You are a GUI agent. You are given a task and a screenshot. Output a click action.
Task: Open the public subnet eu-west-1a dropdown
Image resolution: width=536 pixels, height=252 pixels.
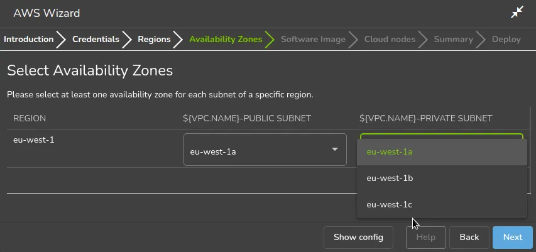[x=265, y=150]
